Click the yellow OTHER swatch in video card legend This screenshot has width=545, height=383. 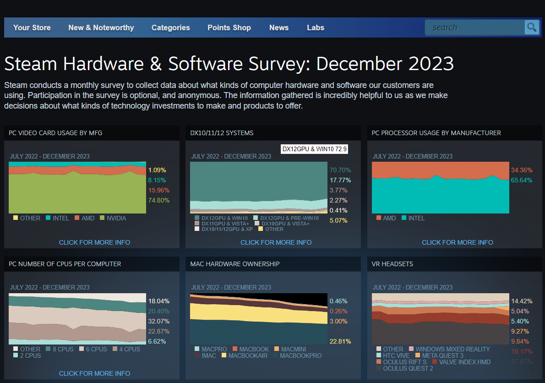16,218
